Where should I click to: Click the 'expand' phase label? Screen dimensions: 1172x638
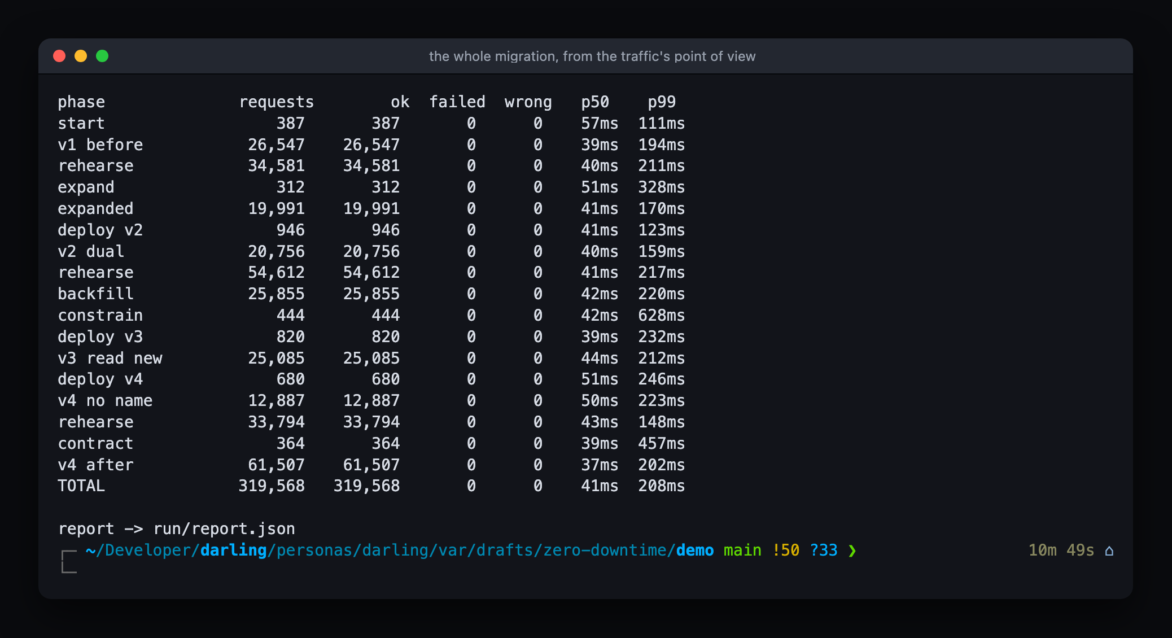click(86, 187)
